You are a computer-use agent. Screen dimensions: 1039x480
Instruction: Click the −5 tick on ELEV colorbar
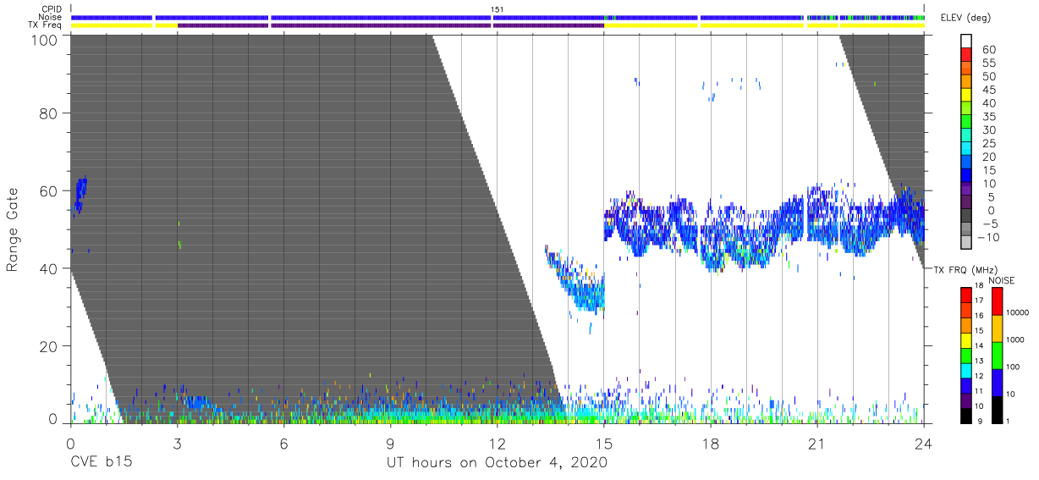(990, 224)
